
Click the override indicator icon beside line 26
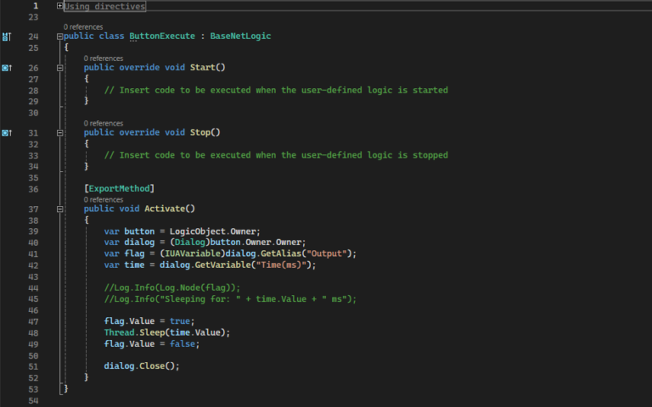click(7, 67)
